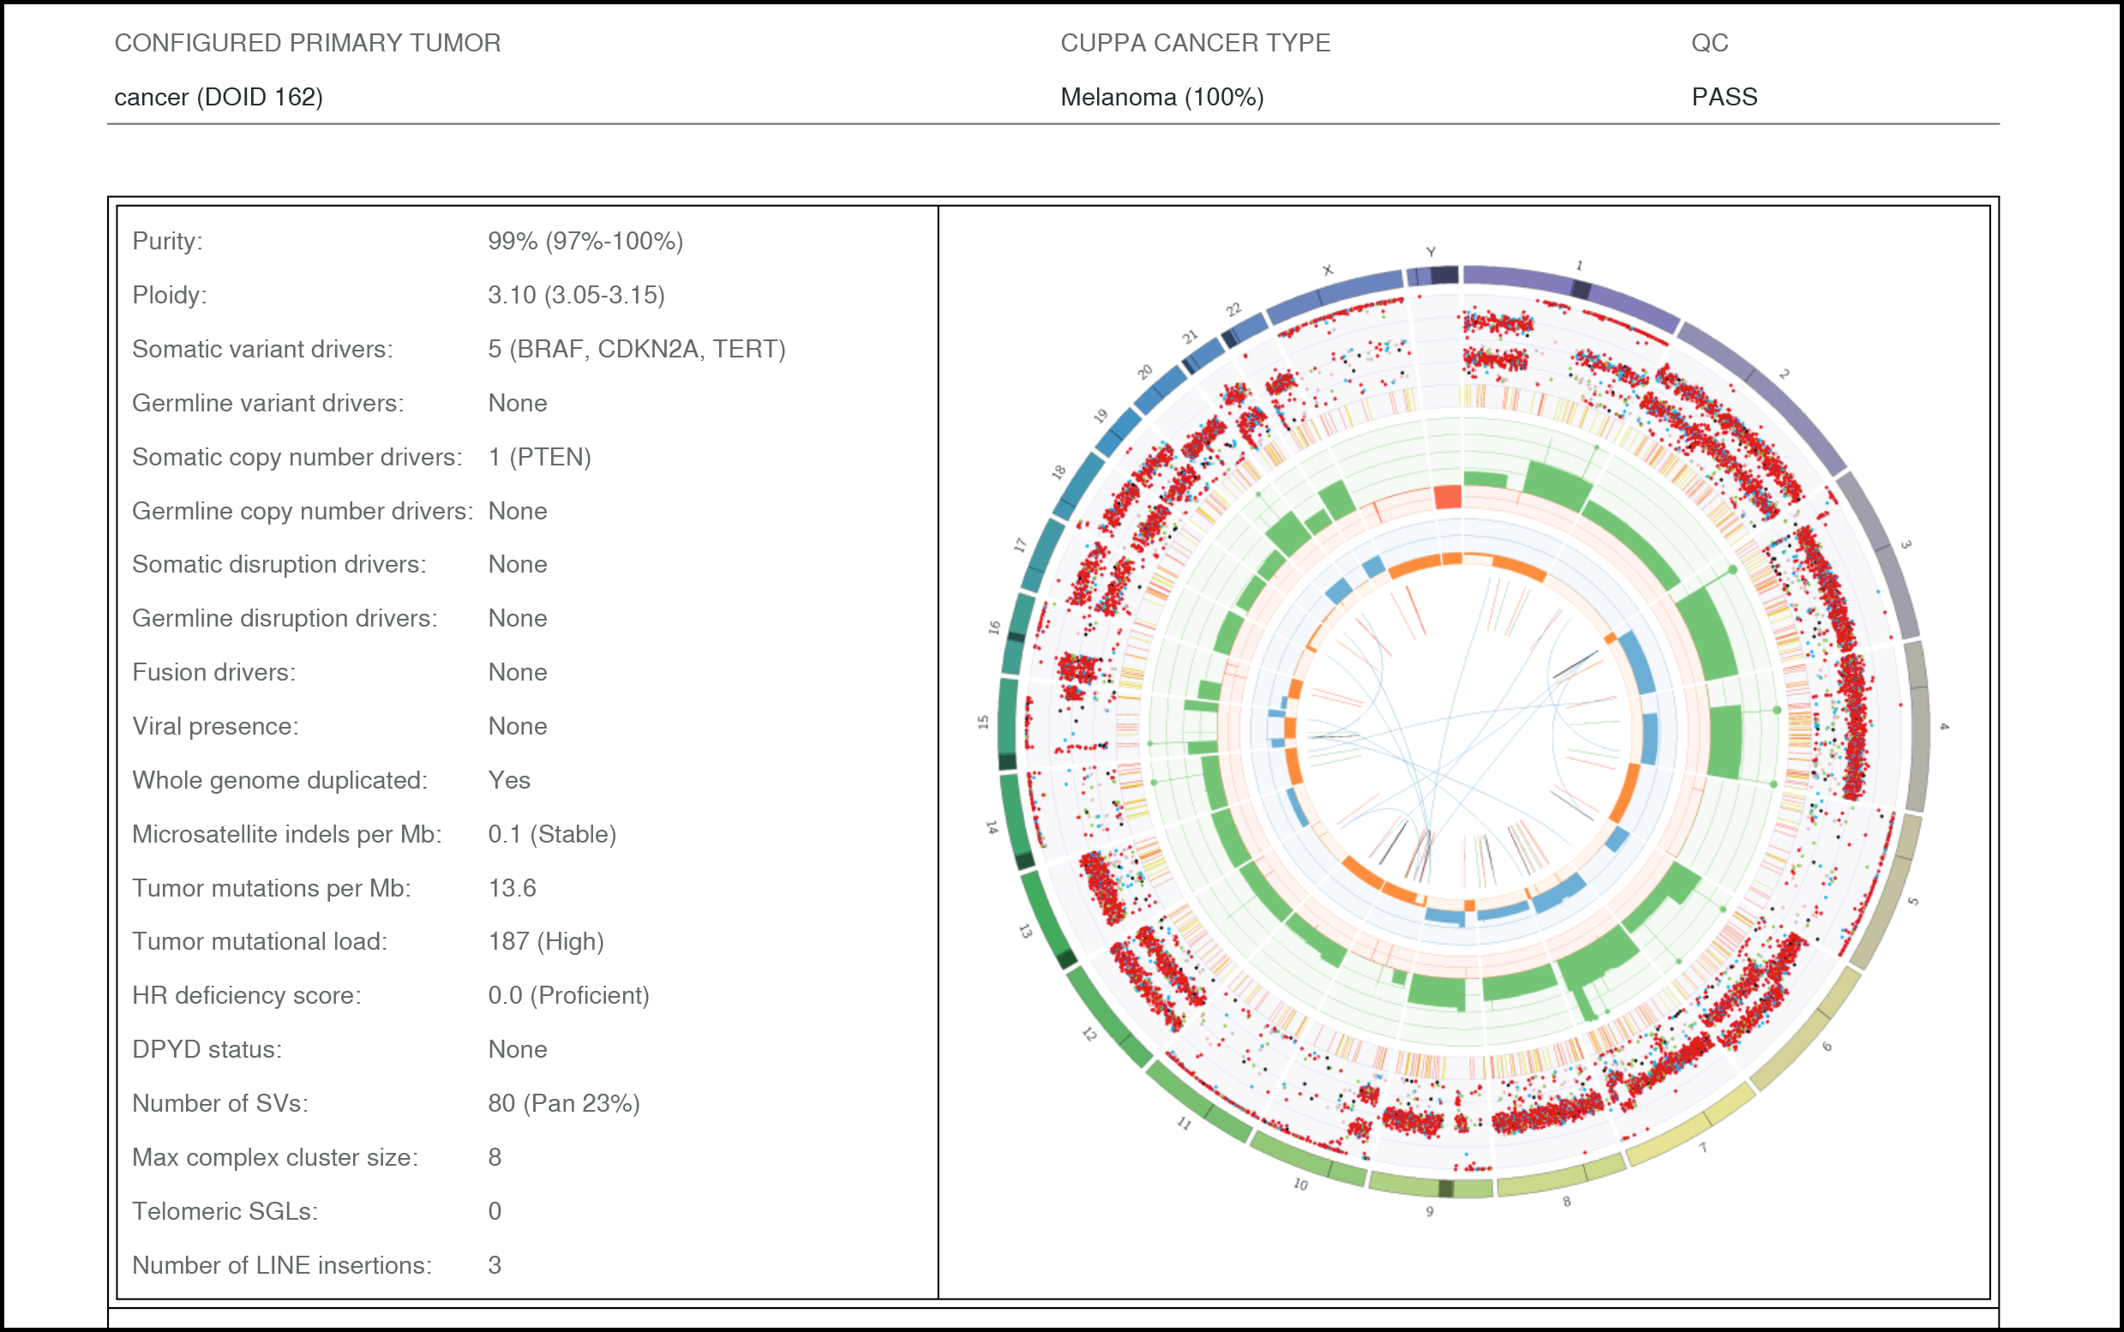The height and width of the screenshot is (1332, 2124).
Task: Click the chromosome X label on circos plot
Action: pos(1328,271)
